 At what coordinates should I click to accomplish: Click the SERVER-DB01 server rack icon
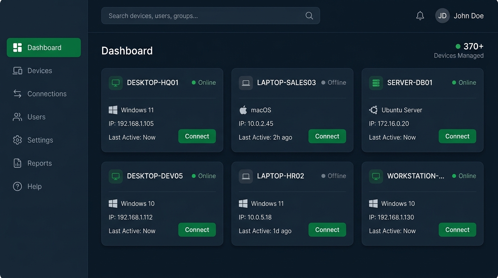[x=376, y=83]
